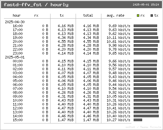
Task: Select the 00:00 hour row label
Action: (x=18, y=61)
